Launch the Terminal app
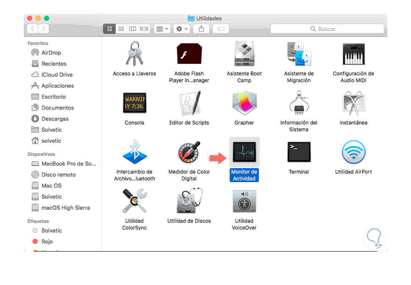 click(299, 152)
